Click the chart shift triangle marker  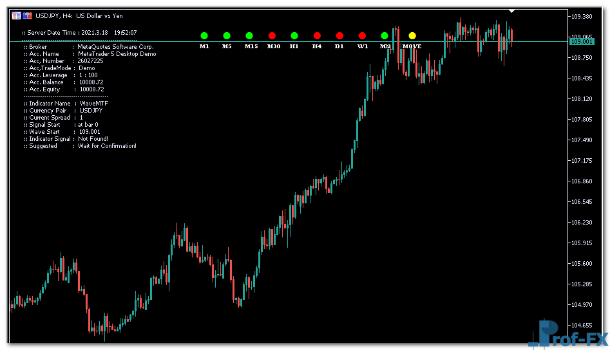(511, 11)
